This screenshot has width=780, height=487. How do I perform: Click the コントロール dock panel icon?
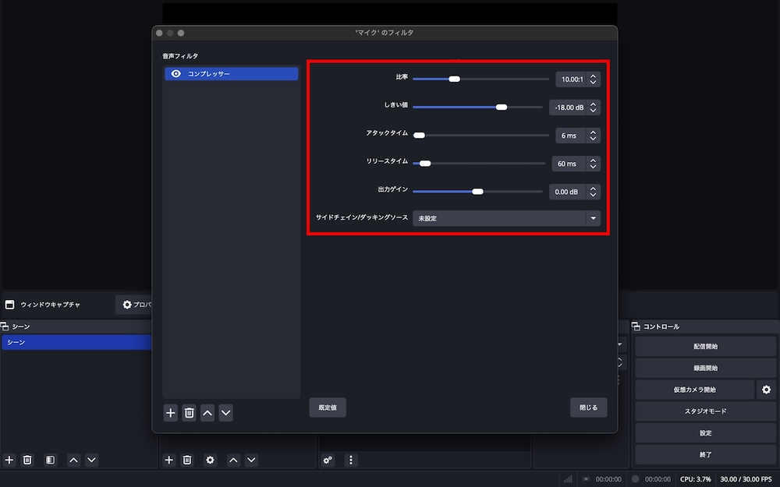636,326
